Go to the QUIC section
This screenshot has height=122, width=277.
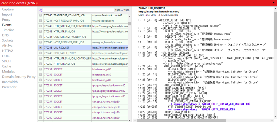click(6, 56)
